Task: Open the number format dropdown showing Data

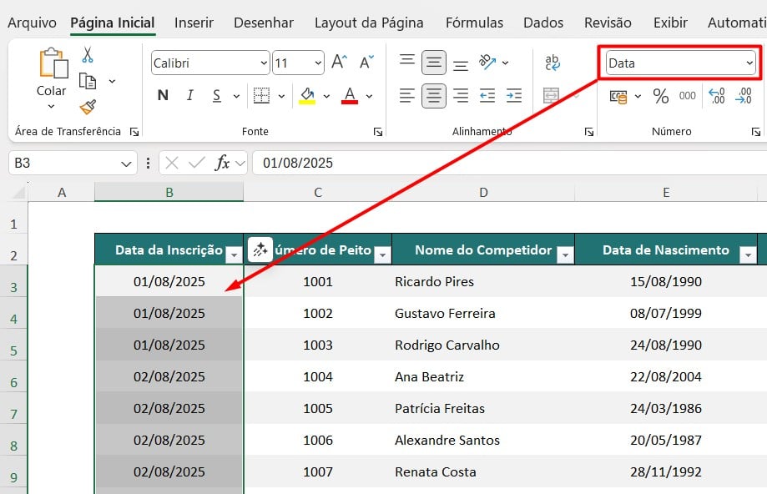Action: 680,63
